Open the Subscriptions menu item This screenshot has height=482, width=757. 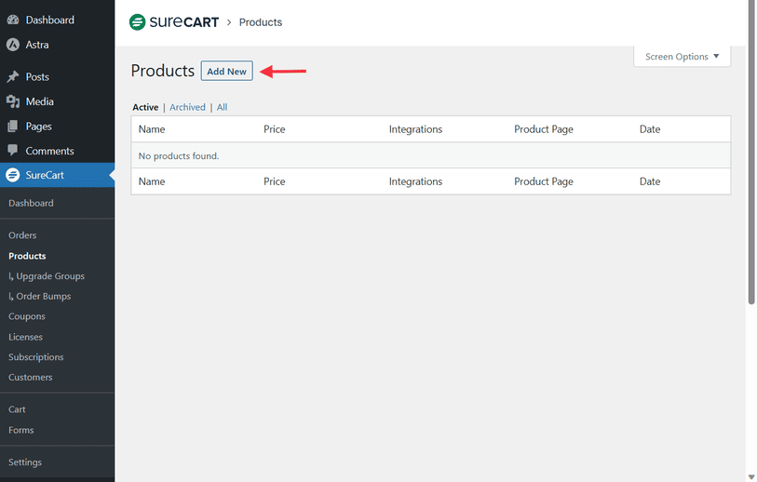(x=36, y=357)
